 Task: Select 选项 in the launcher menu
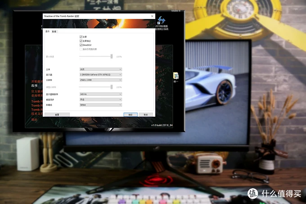(34, 86)
